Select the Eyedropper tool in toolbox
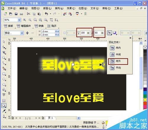Screen dimensions: 148x130 coord(4,111)
